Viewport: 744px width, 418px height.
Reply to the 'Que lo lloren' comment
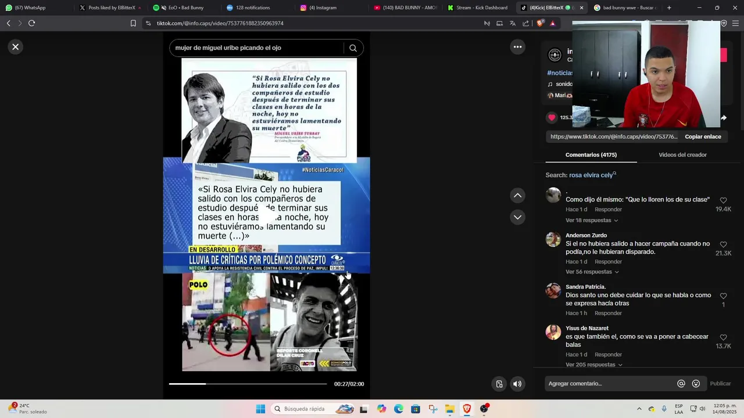coord(608,210)
